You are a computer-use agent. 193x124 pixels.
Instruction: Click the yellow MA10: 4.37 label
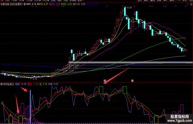point(42,4)
